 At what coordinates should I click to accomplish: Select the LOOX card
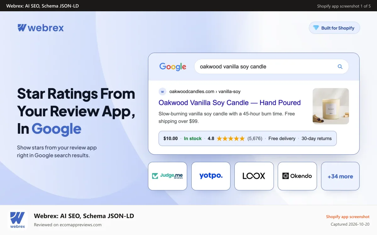(254, 176)
